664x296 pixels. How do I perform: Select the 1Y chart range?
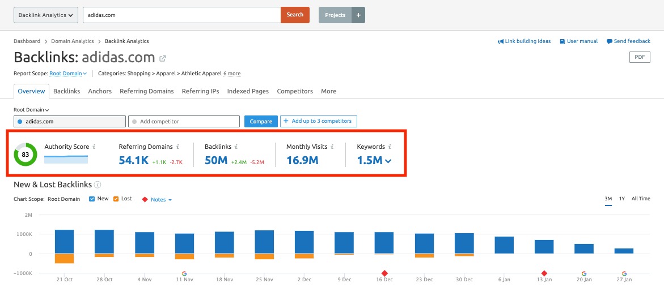pos(621,199)
